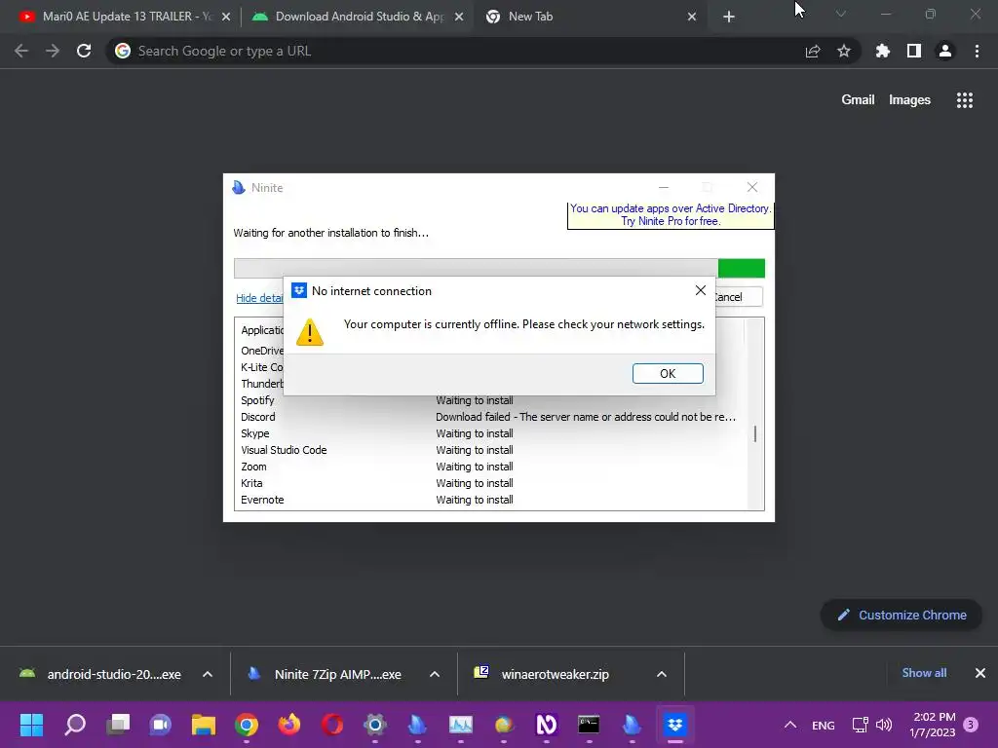Open the Command Prompt taskbar icon

(589, 725)
